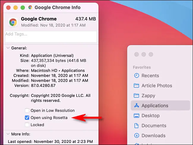The width and height of the screenshot is (193, 145).
Task: Open Article Photos in Finder sidebar
Action: pos(160,86)
